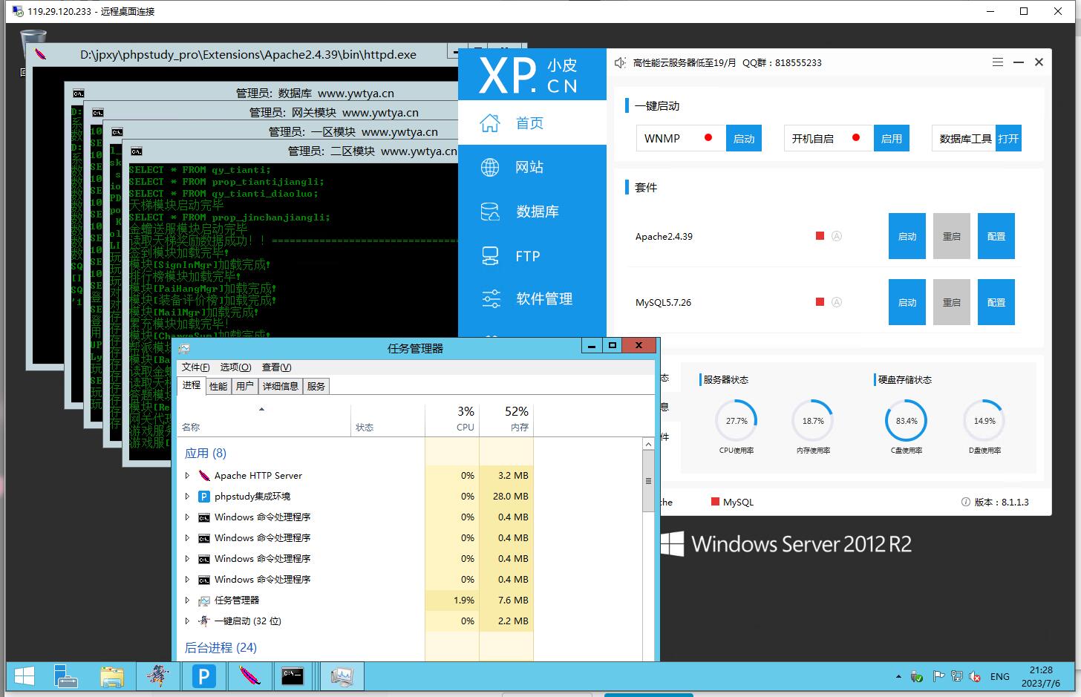
Task: Select the 任务管理器 process row icon
Action: (x=204, y=600)
